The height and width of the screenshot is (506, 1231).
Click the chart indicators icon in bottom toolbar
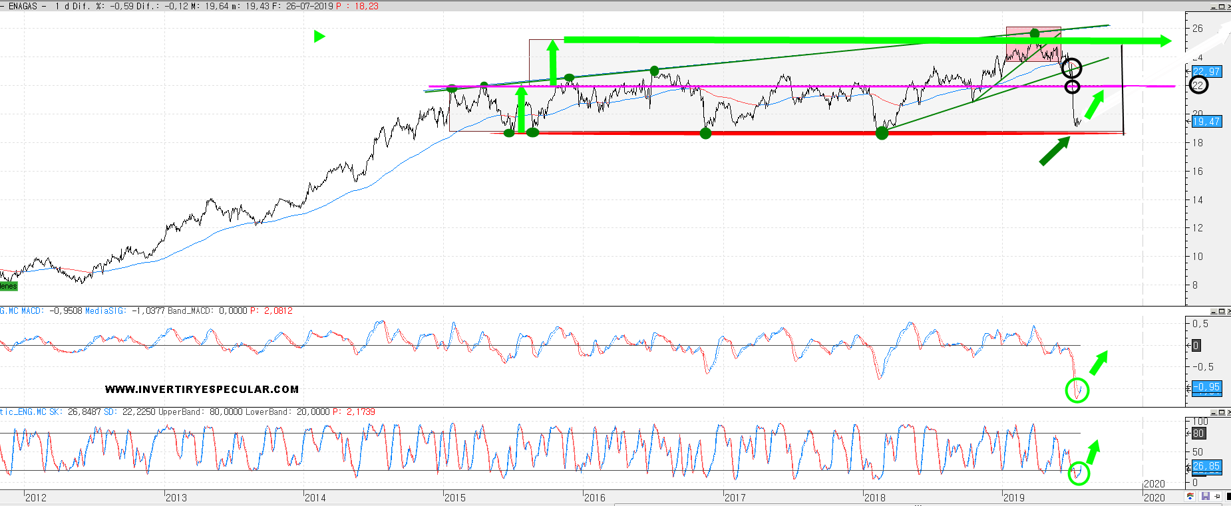click(1190, 497)
